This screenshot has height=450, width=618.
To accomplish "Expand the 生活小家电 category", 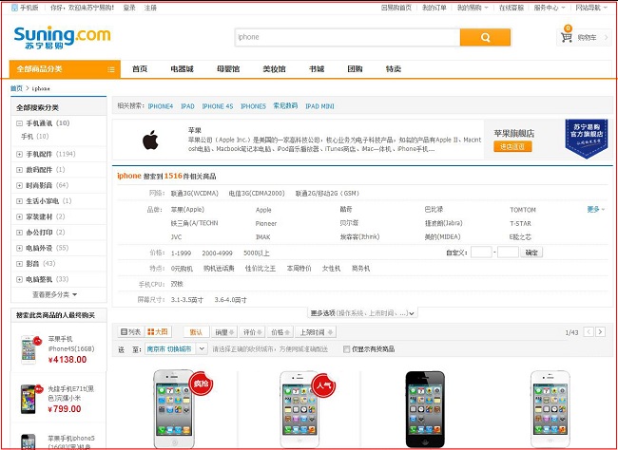I will coord(19,201).
